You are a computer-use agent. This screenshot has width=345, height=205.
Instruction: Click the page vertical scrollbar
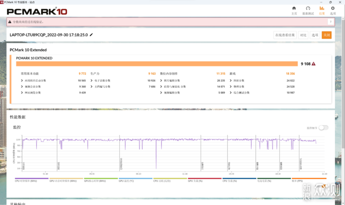343,84
